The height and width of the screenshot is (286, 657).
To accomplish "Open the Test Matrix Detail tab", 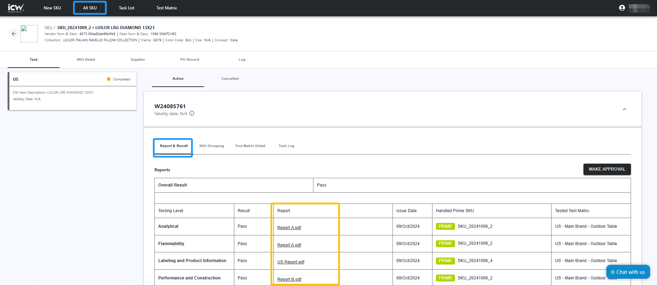I will pos(250,146).
